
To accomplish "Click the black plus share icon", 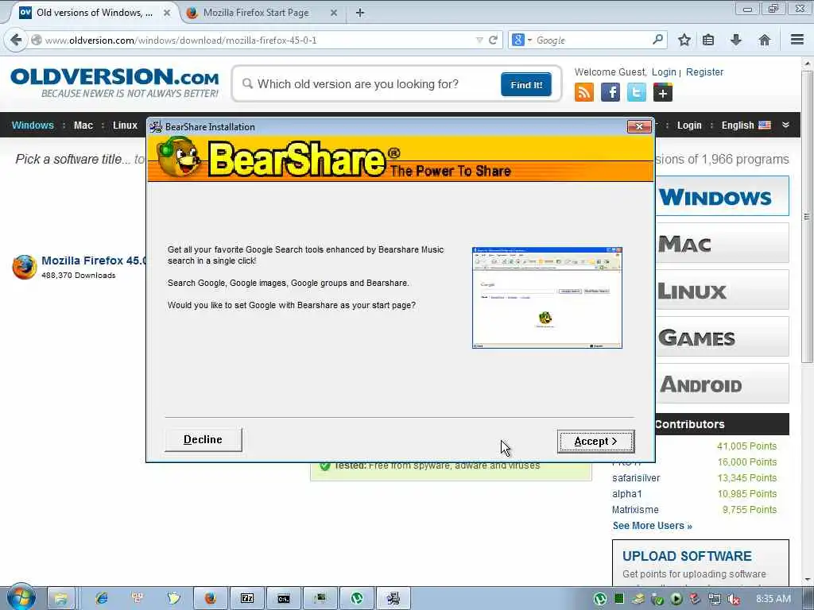I will [662, 92].
